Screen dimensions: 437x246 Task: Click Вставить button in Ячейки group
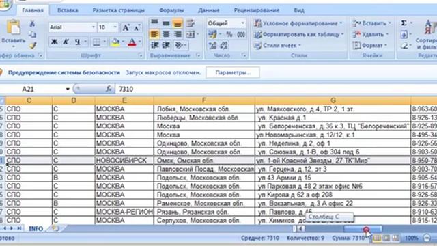[371, 23]
